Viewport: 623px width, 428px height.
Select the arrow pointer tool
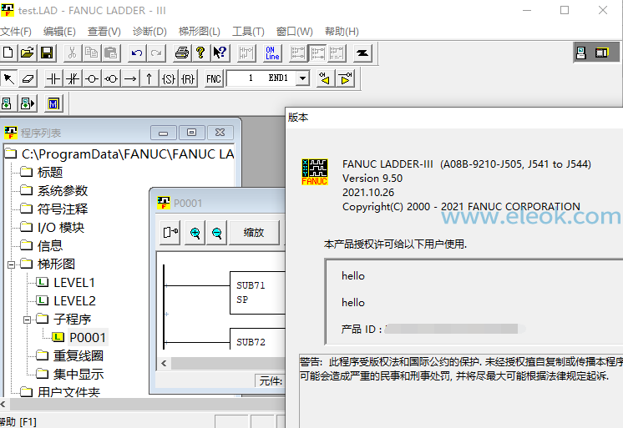click(x=8, y=78)
